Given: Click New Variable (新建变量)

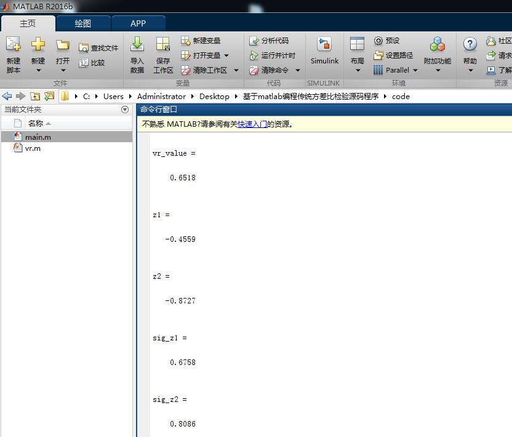Looking at the screenshot, I should (201, 41).
